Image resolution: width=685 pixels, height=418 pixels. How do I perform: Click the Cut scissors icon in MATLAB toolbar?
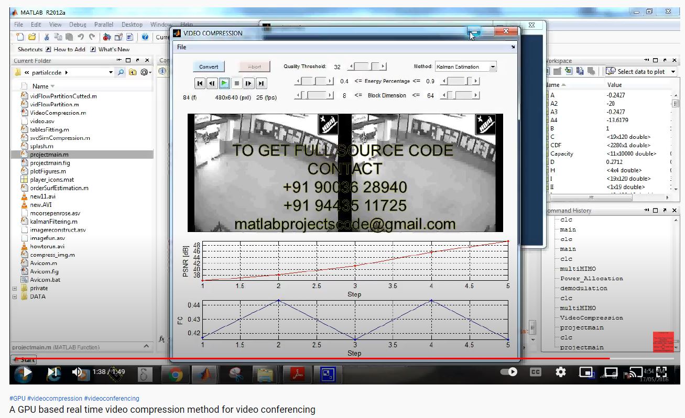(46, 37)
